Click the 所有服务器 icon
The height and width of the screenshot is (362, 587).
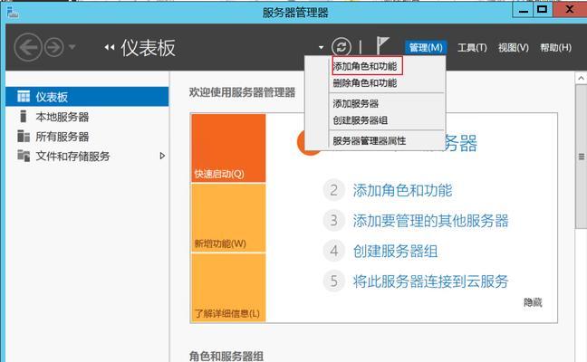[x=24, y=136]
